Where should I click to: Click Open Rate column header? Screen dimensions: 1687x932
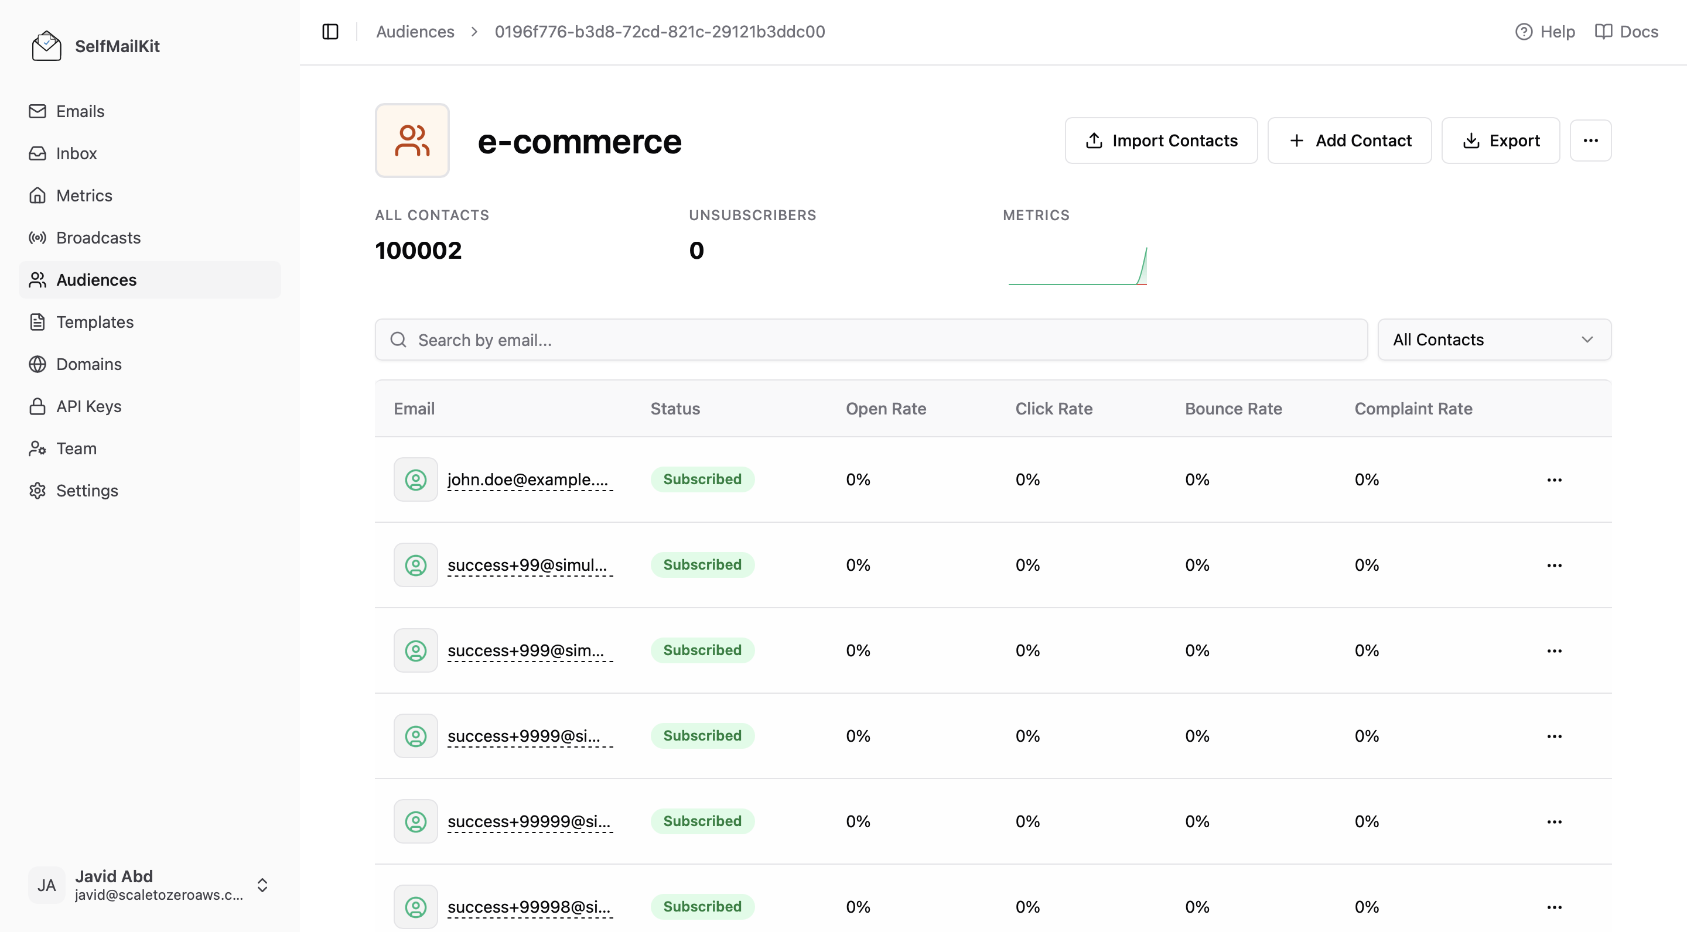[x=886, y=409]
